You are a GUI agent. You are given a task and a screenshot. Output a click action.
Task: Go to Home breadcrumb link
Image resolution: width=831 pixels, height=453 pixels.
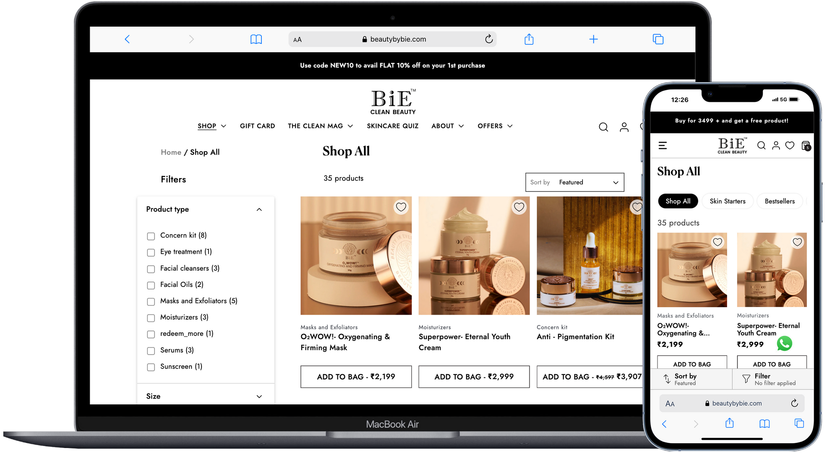click(171, 152)
